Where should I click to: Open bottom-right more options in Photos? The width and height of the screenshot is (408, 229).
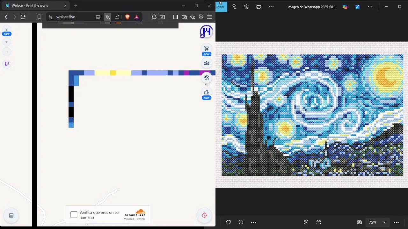397,222
